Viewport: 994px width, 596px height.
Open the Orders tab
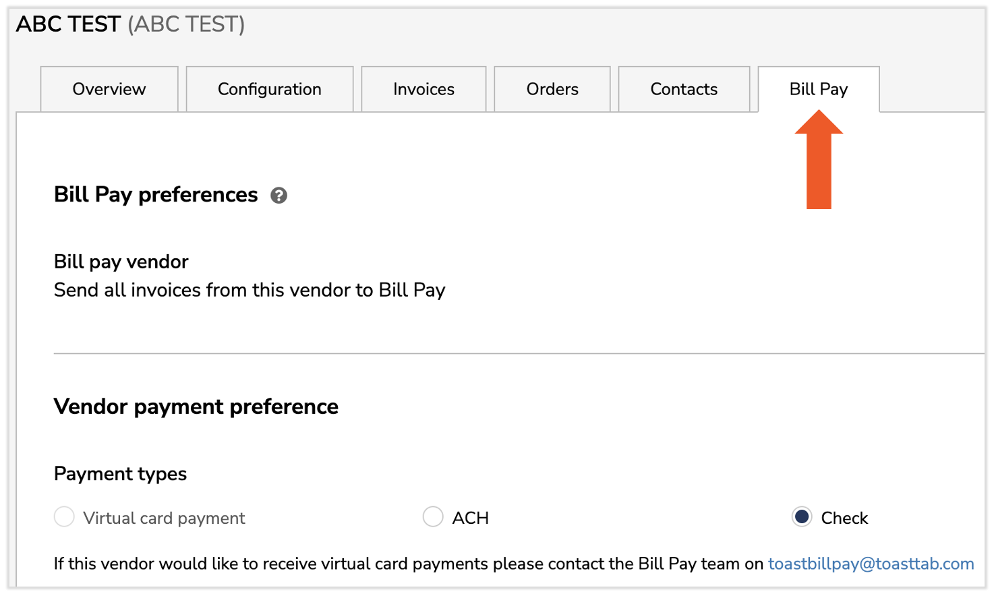[x=552, y=89]
